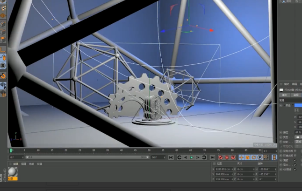Select the grey material ball thumbnail

coord(13,172)
